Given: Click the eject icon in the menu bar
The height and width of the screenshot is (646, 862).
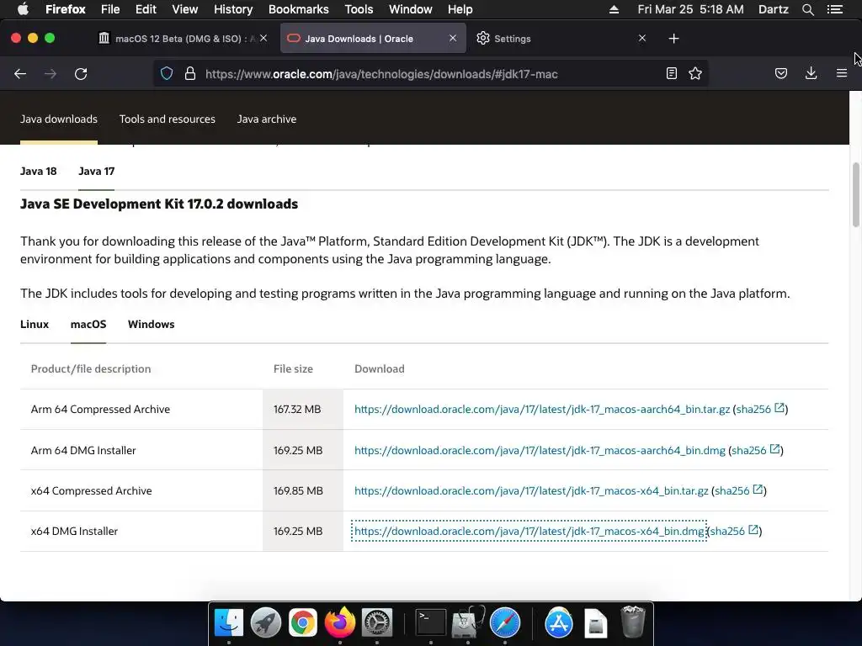Looking at the screenshot, I should 614,9.
